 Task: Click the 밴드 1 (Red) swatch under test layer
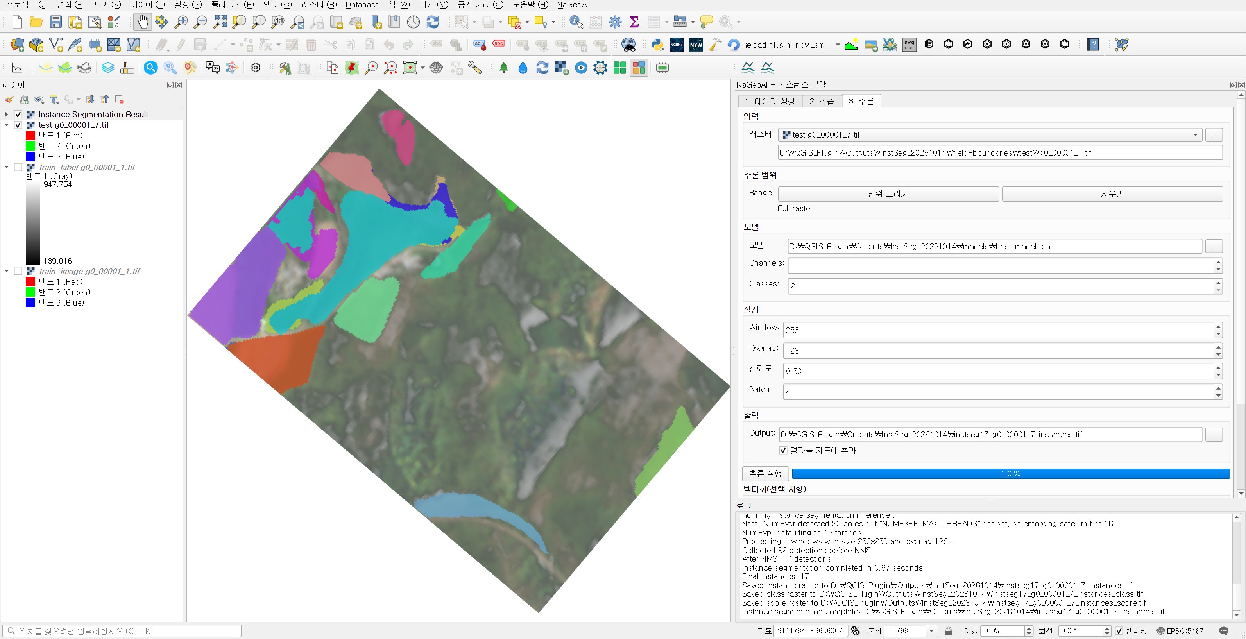point(30,136)
